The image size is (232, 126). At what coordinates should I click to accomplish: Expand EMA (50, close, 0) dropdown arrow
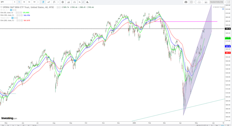point(14,13)
